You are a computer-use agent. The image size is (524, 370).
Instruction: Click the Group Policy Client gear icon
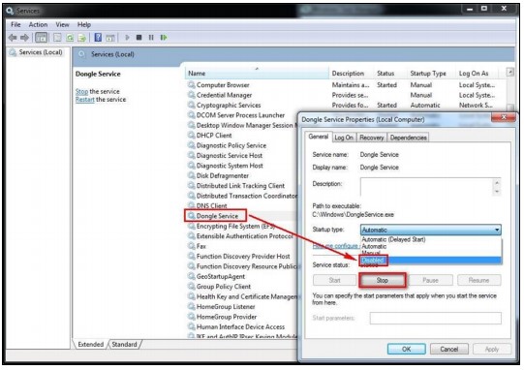point(192,287)
